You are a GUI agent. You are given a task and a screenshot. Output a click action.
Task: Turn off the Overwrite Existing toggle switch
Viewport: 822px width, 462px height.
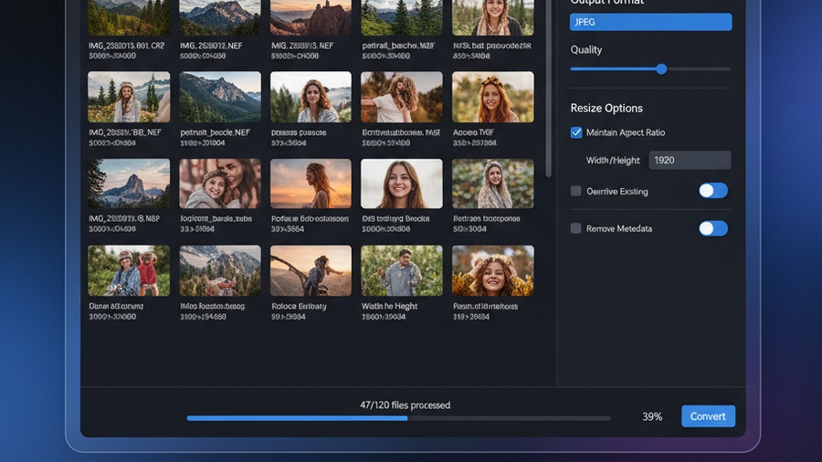point(713,191)
